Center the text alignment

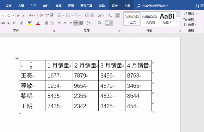(65, 23)
